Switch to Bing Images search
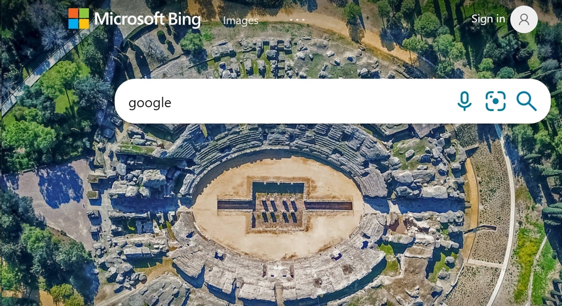The width and height of the screenshot is (562, 306). pyautogui.click(x=241, y=21)
